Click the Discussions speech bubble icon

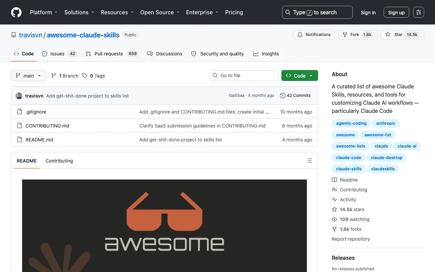pyautogui.click(x=150, y=54)
